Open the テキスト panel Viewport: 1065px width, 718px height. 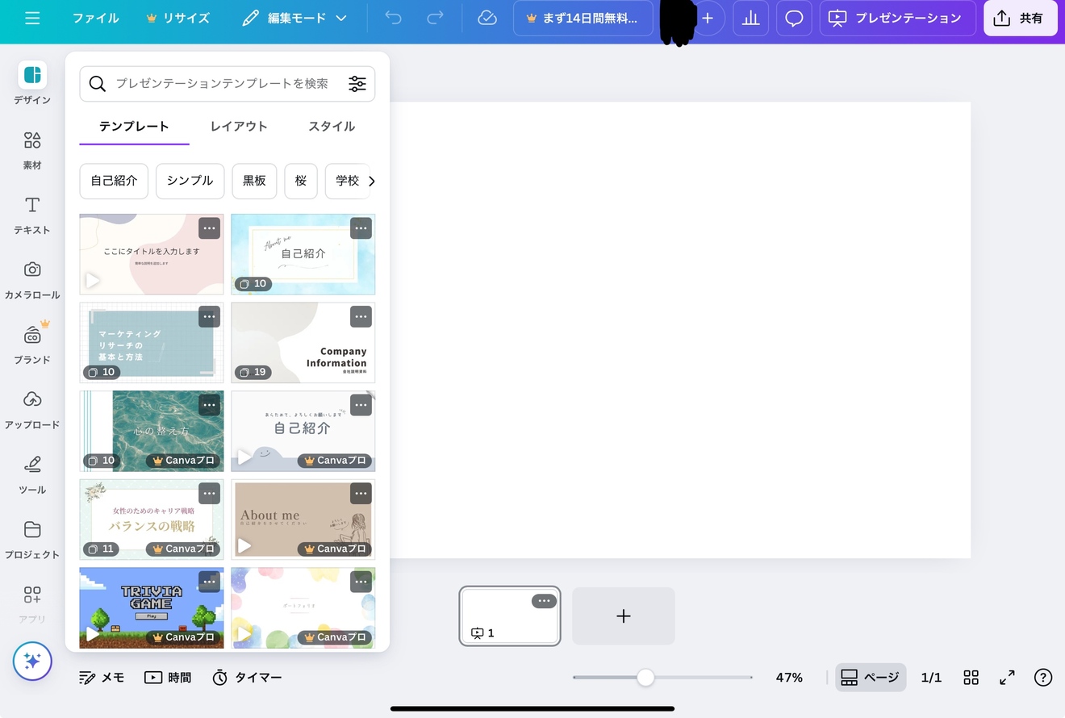[32, 215]
